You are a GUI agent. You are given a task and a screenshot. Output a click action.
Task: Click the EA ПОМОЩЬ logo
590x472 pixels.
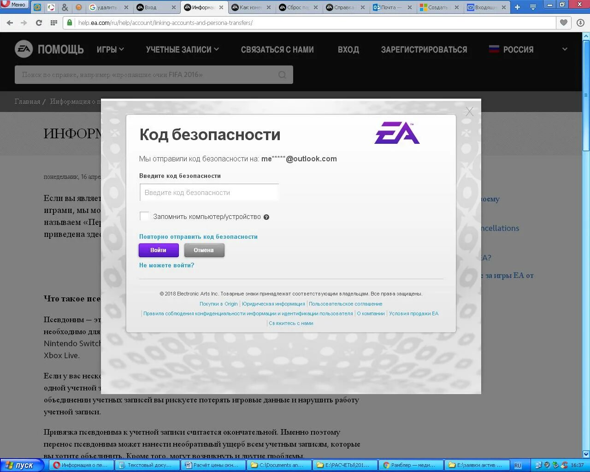[x=49, y=49]
